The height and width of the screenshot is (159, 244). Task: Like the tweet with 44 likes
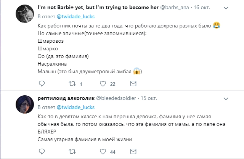click(x=103, y=151)
